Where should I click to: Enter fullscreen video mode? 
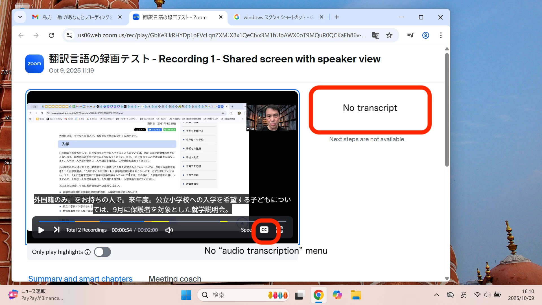(280, 230)
